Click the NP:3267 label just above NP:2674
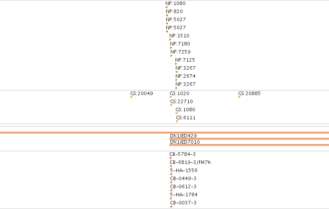This screenshot has height=209, width=329. pyautogui.click(x=186, y=68)
